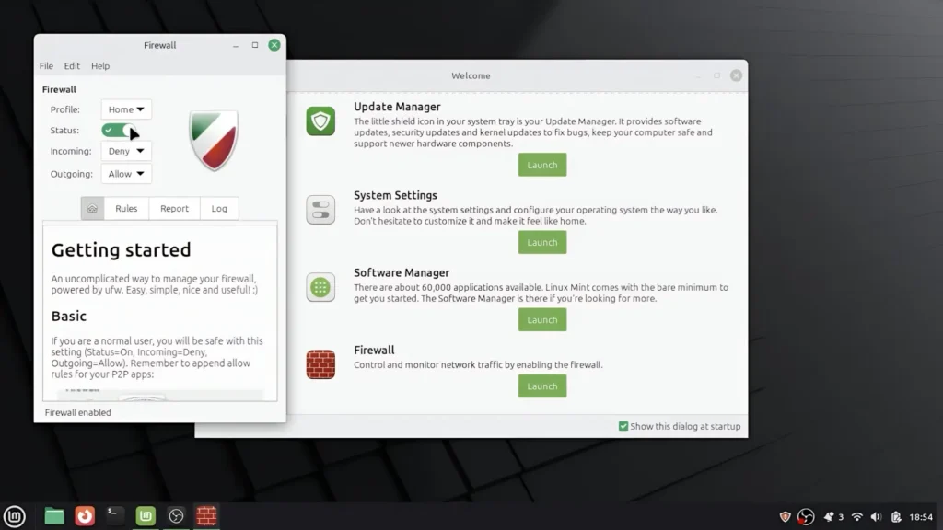Launch the Software Manager

pos(542,319)
